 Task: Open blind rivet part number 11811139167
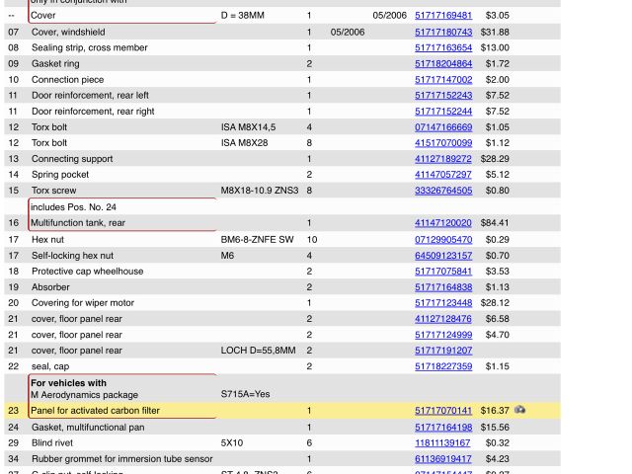(442, 443)
